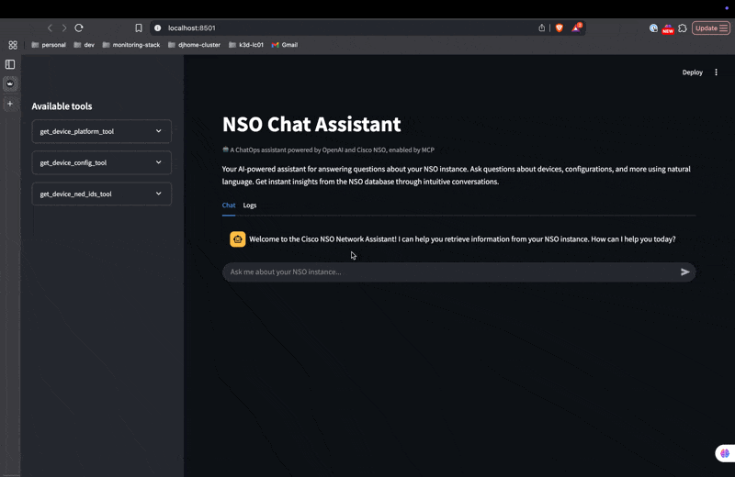The height and width of the screenshot is (477, 735).
Task: Click the Update button in browser toolbar
Action: tap(710, 28)
